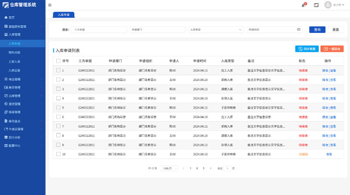Image resolution: width=350 pixels, height=195 pixels.
Task: Open the 入库类型 dropdown filter
Action: [216, 30]
